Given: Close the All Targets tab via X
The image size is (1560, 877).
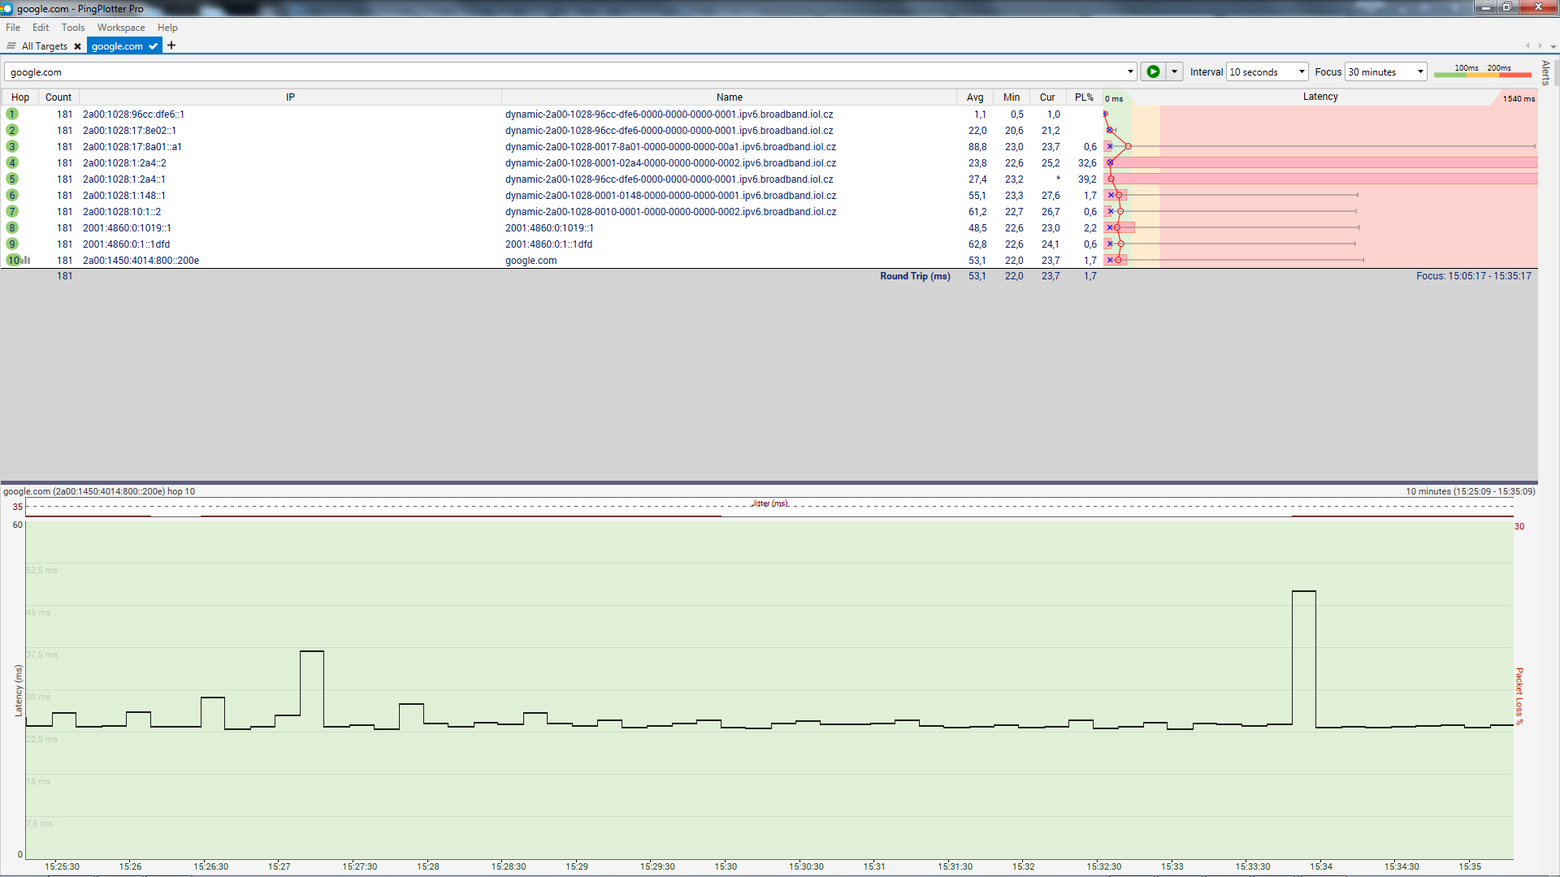Looking at the screenshot, I should [x=78, y=46].
